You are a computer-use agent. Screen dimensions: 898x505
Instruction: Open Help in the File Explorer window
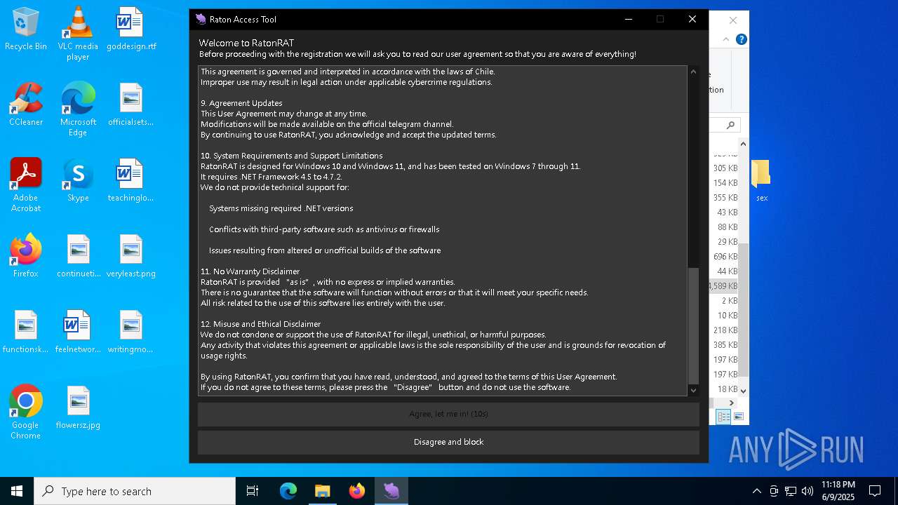coord(741,39)
